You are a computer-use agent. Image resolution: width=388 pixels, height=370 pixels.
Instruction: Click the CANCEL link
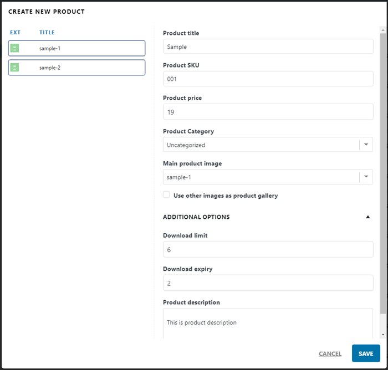click(330, 353)
